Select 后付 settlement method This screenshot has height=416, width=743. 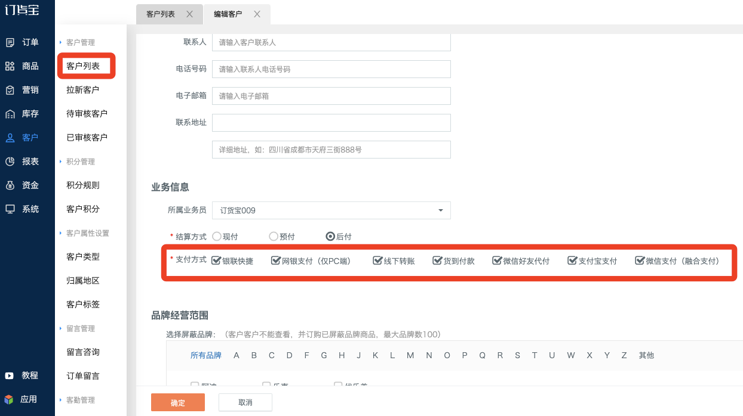click(x=330, y=236)
